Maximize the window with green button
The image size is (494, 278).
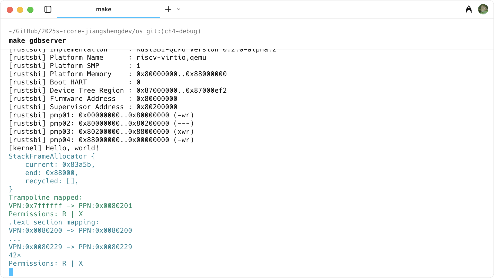[x=30, y=10]
